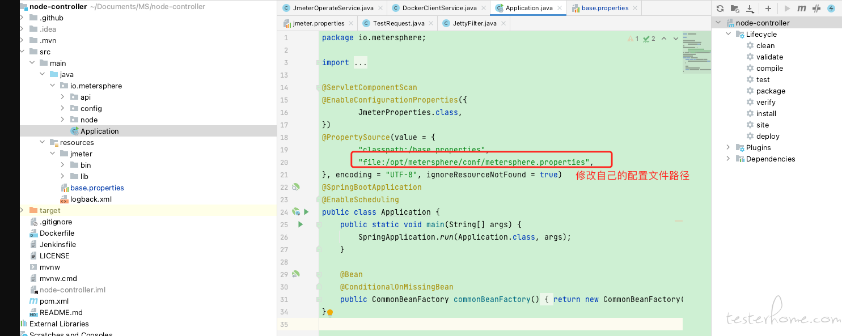
Task: Expand the Dependencies node in Maven panel
Action: (x=729, y=159)
